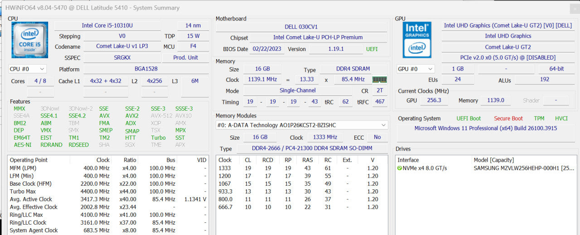Viewport: 580px width, 235px height.
Task: Click the Intel Core i5 logo
Action: coord(29,40)
